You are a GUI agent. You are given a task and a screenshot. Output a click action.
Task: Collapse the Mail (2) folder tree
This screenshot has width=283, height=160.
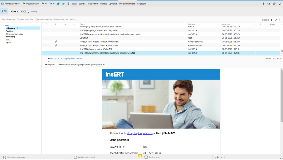[3, 25]
